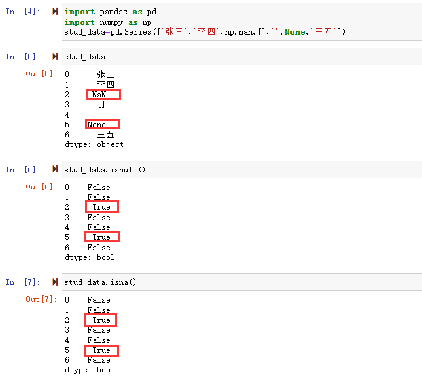
Task: Click the 张三 entry in the Out[5] output
Action: pyautogui.click(x=105, y=74)
